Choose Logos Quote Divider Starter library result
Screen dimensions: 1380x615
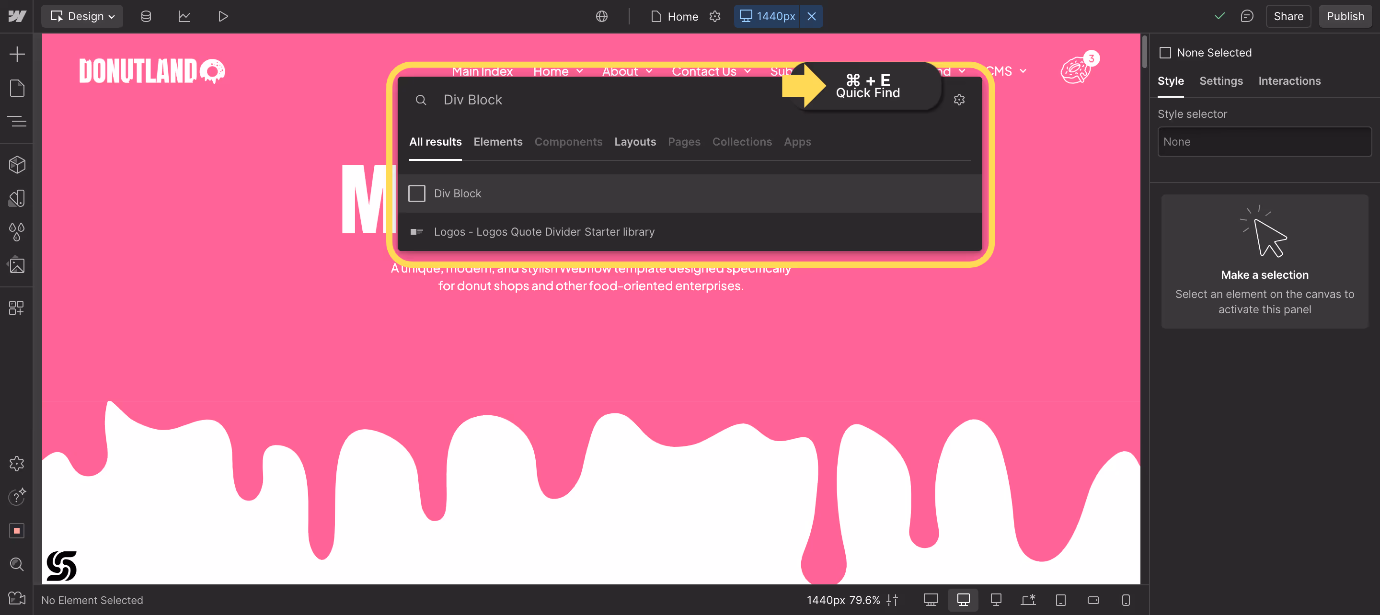[x=690, y=231]
